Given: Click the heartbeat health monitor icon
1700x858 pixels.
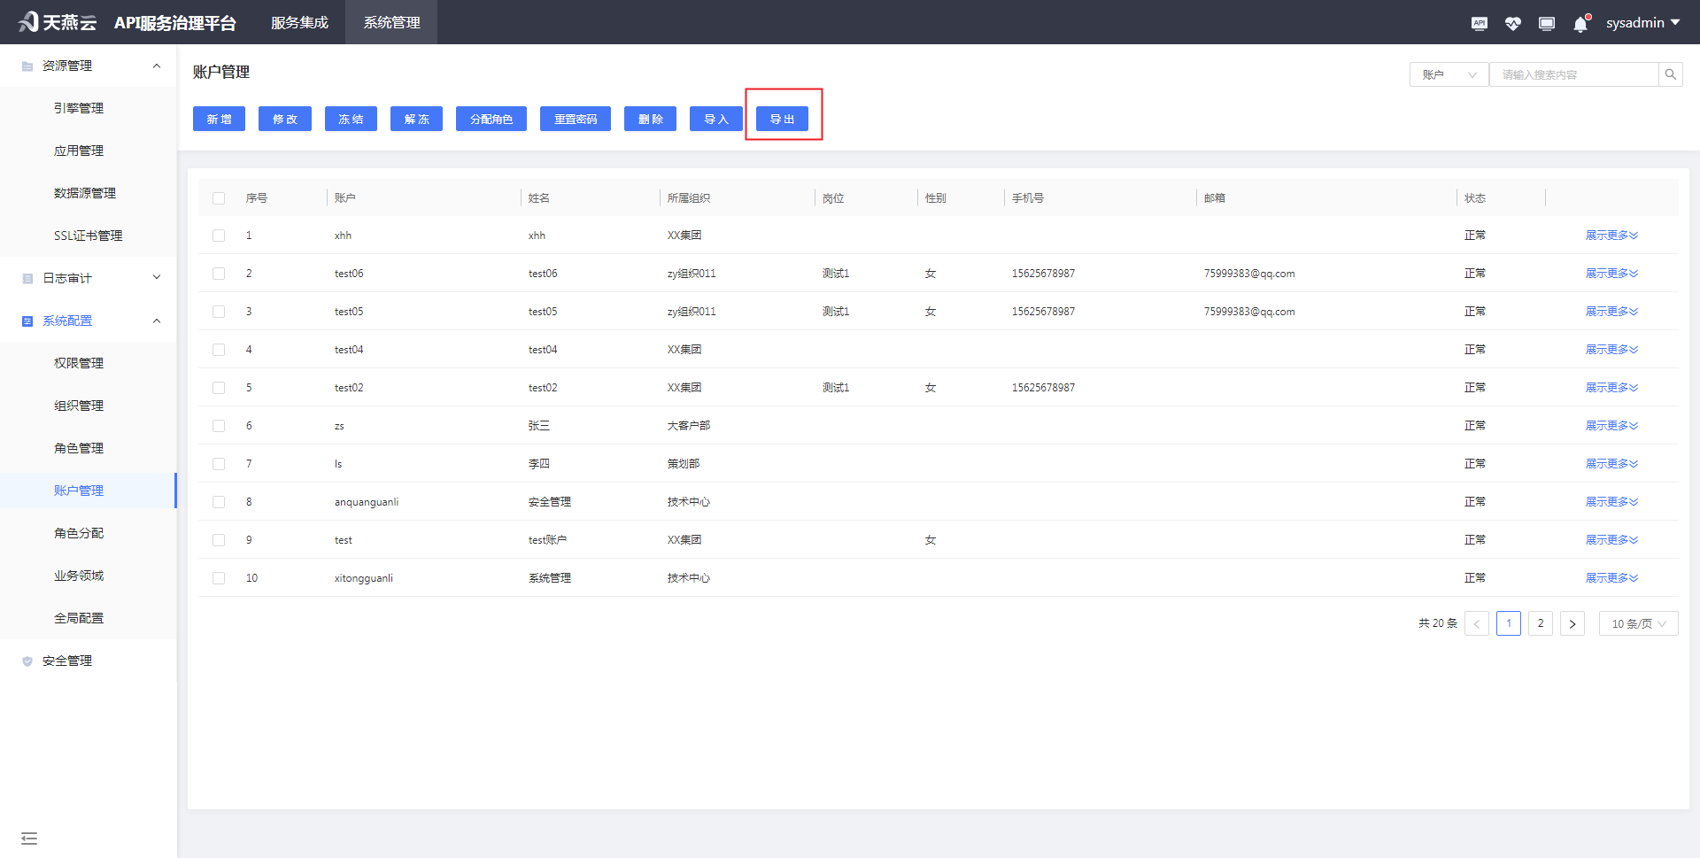Looking at the screenshot, I should 1513,23.
